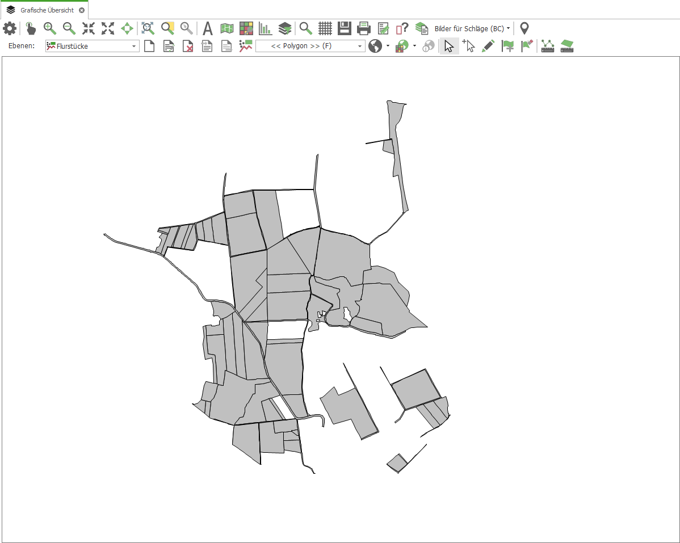Image resolution: width=680 pixels, height=543 pixels.
Task: Select the pan hand tool
Action: [31, 28]
